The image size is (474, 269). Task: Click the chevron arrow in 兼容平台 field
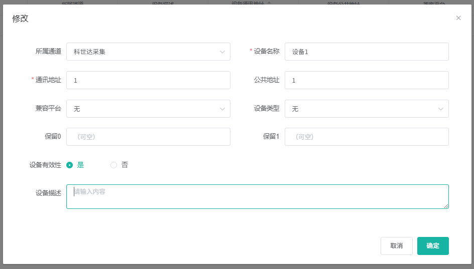pyautogui.click(x=222, y=109)
